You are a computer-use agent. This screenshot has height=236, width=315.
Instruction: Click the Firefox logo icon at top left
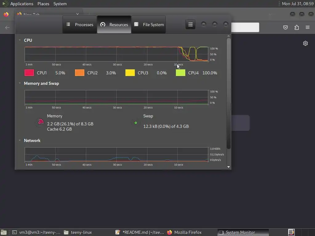(6, 14)
